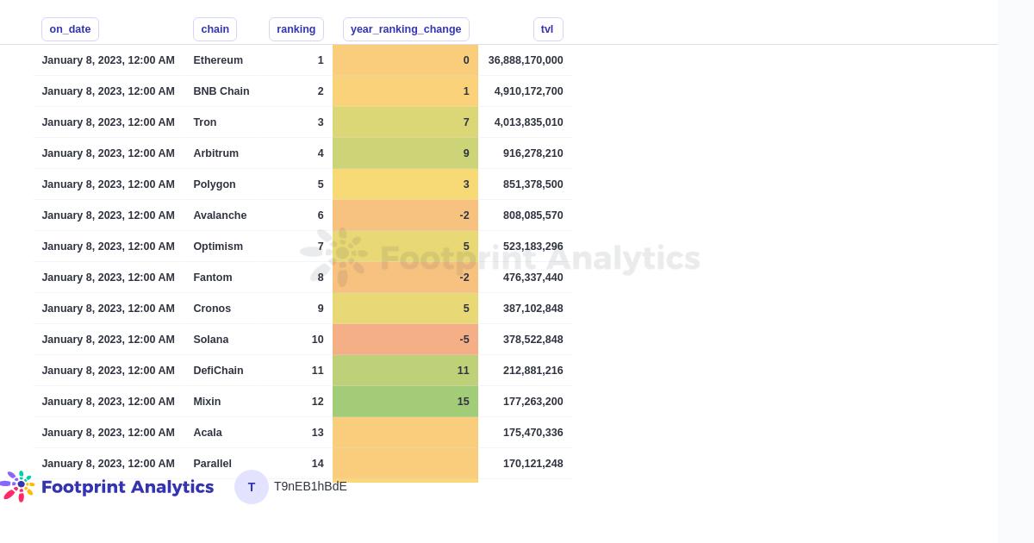
Task: Select the Mixin chain cell
Action: point(207,402)
